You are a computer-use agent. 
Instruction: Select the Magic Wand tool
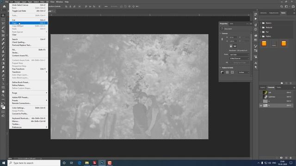tap(3, 28)
